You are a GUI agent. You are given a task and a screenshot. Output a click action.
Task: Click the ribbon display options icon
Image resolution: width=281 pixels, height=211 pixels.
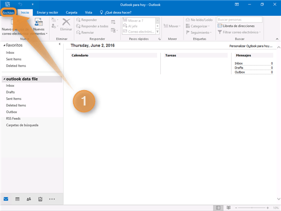[x=237, y=4]
